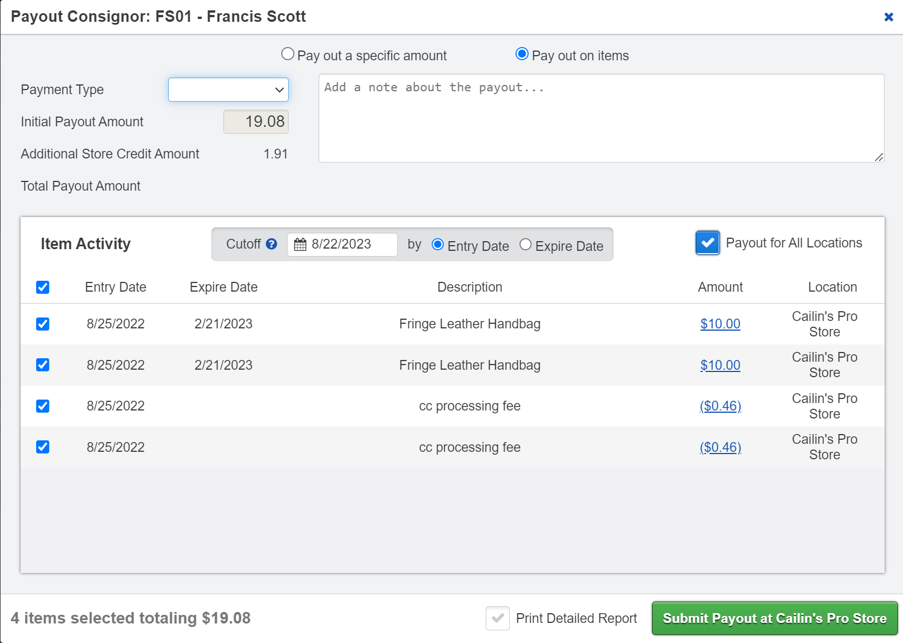Image resolution: width=903 pixels, height=643 pixels.
Task: Toggle Payout for All Locations checkbox
Action: click(x=707, y=243)
